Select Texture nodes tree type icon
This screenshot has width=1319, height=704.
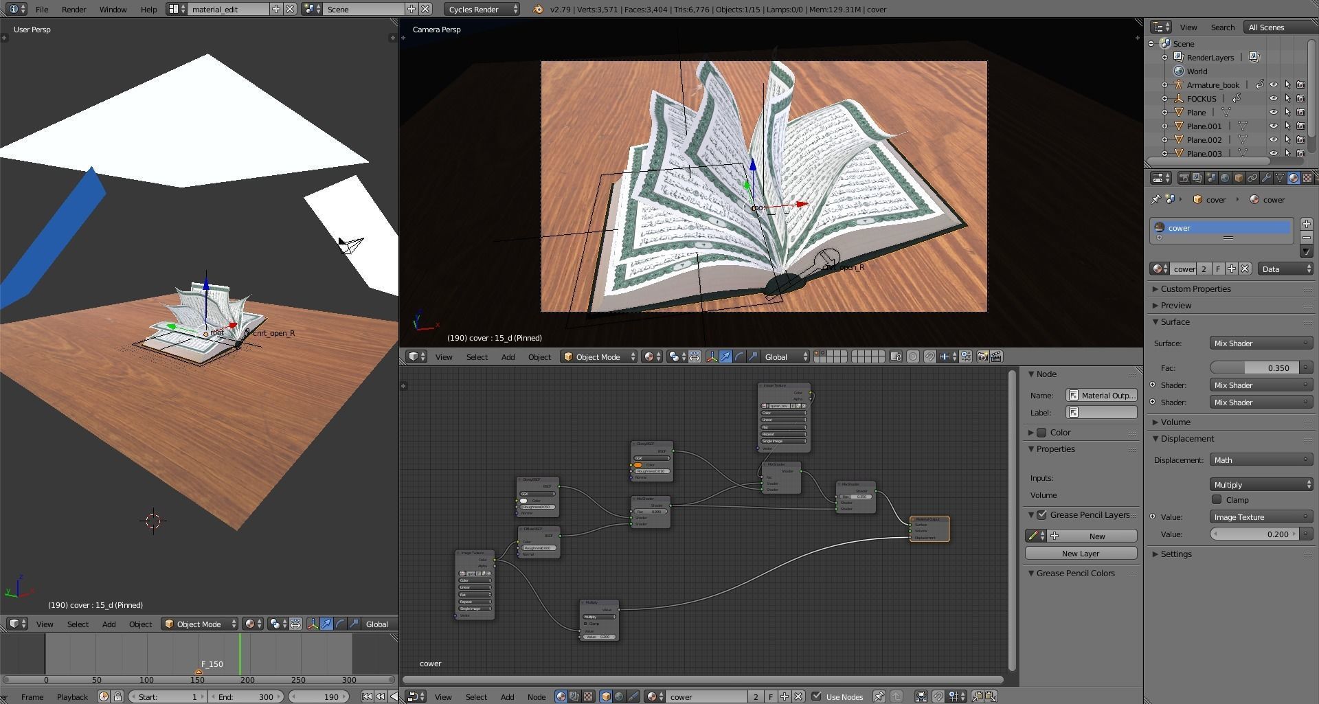point(589,696)
